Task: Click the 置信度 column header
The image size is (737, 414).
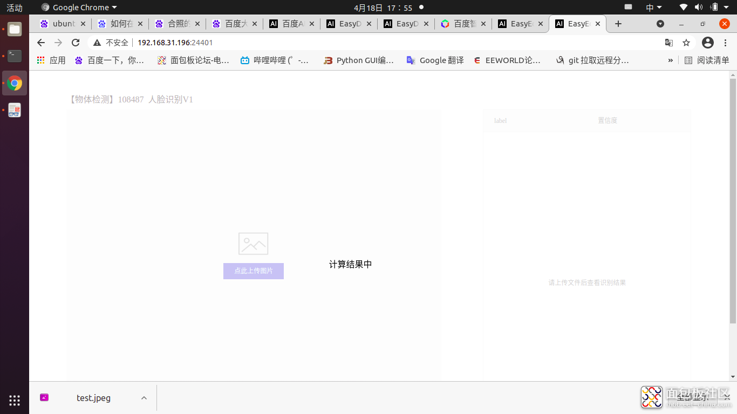Action: pos(608,121)
